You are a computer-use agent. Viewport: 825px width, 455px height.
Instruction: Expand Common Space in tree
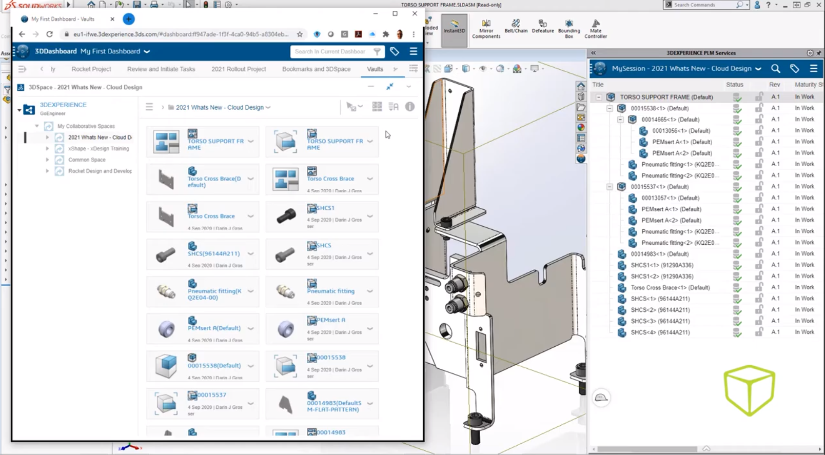(x=47, y=160)
